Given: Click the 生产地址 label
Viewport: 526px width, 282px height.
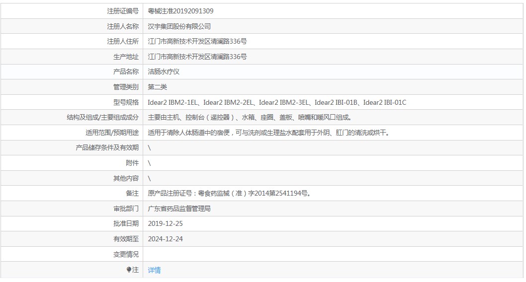Looking at the screenshot, I should (126, 57).
